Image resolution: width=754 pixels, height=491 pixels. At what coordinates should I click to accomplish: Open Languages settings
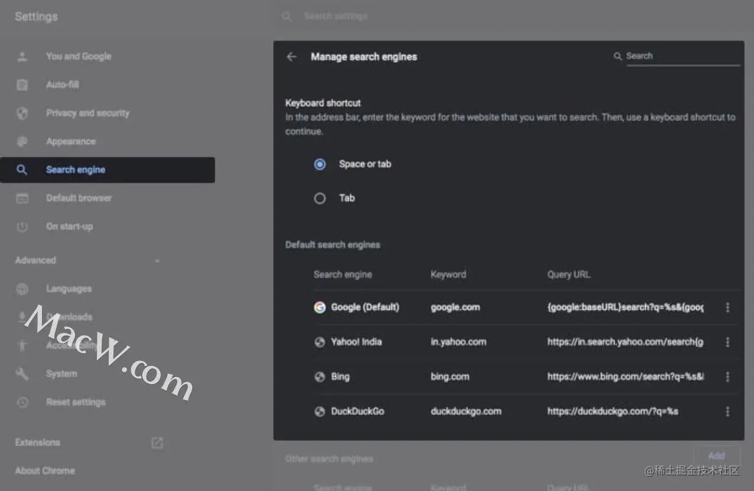[x=69, y=289]
